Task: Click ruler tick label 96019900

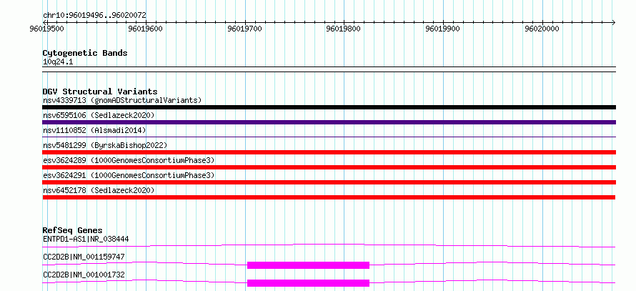Action: 442,29
